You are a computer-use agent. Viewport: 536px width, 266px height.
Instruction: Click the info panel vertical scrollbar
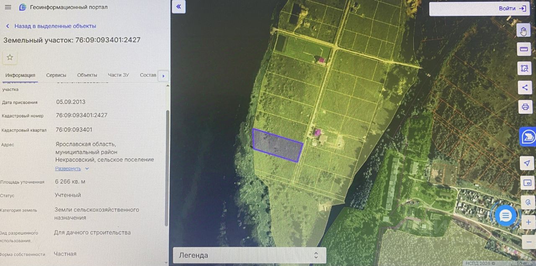pos(167,168)
